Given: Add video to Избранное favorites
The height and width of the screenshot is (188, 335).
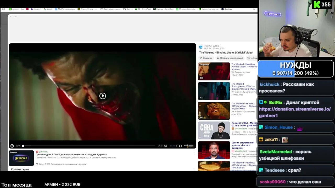Looking at the screenshot, I should pos(252,58).
